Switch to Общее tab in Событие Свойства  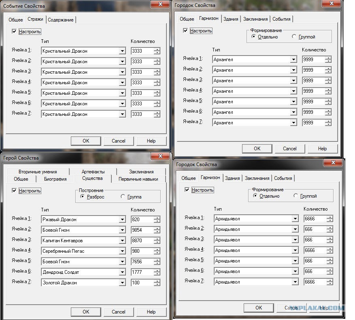coord(16,20)
